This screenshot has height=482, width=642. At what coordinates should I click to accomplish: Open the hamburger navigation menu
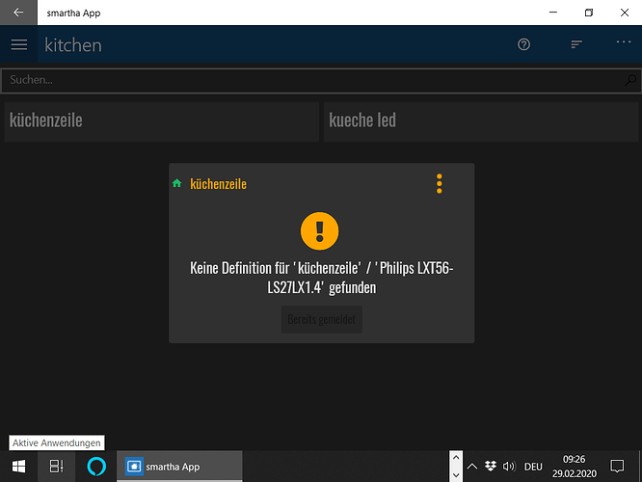(x=19, y=44)
